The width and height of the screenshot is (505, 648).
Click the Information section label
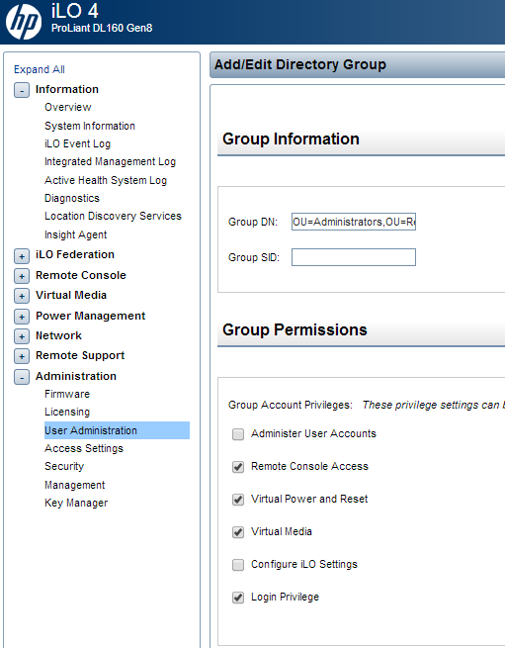pos(67,89)
